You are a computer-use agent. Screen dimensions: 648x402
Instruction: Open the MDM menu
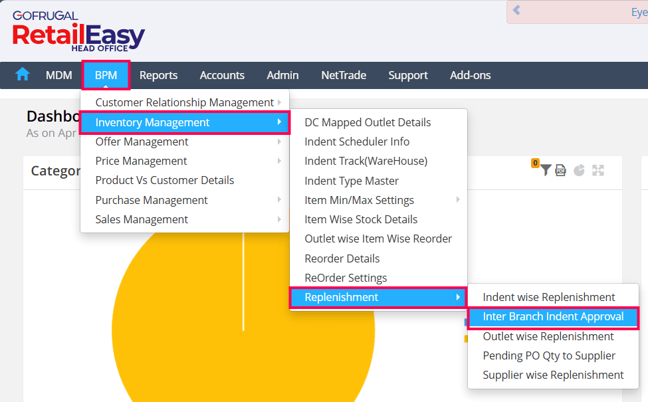coord(58,75)
